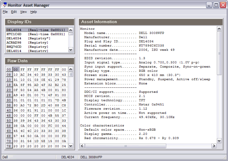Select BNQ76CD Registry display entry
This screenshot has height=161, width=228.
[37, 47]
